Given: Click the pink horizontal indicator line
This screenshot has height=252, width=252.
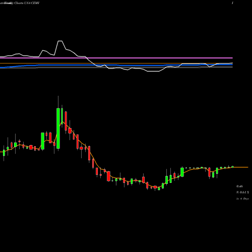Looking at the screenshot, I should point(116,58).
